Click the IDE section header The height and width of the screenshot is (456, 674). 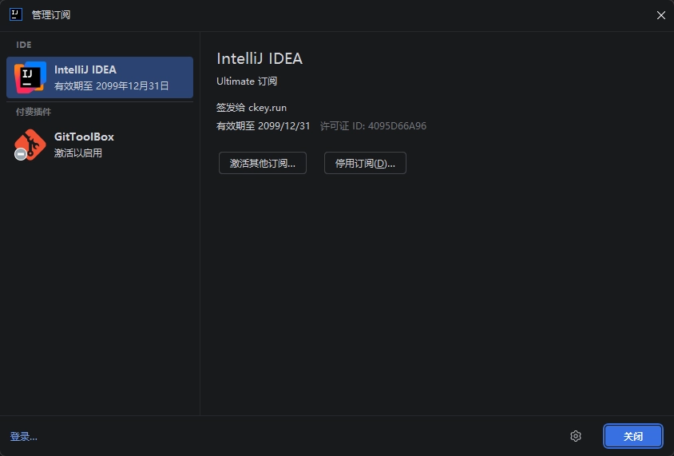coord(24,45)
